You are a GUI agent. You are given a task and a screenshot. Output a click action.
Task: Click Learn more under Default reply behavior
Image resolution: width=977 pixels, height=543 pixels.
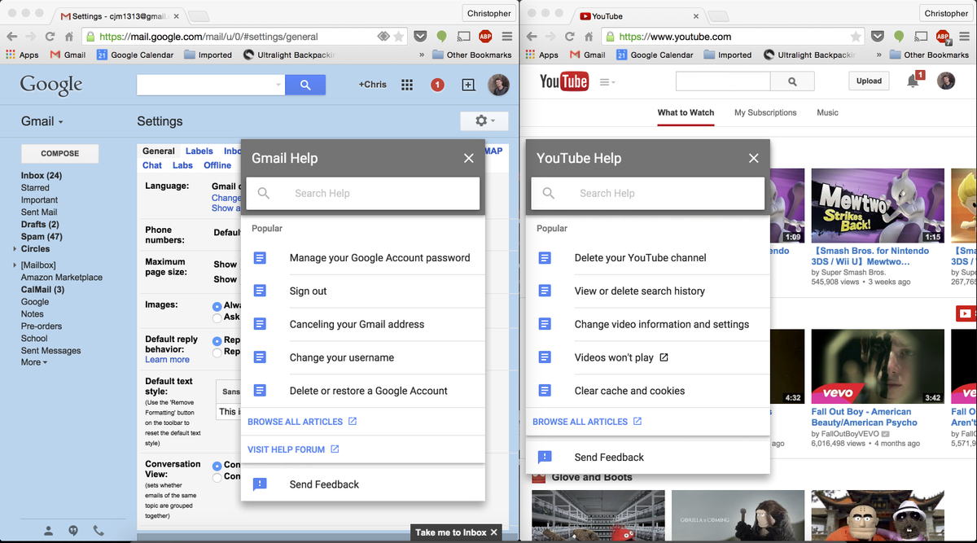167,360
